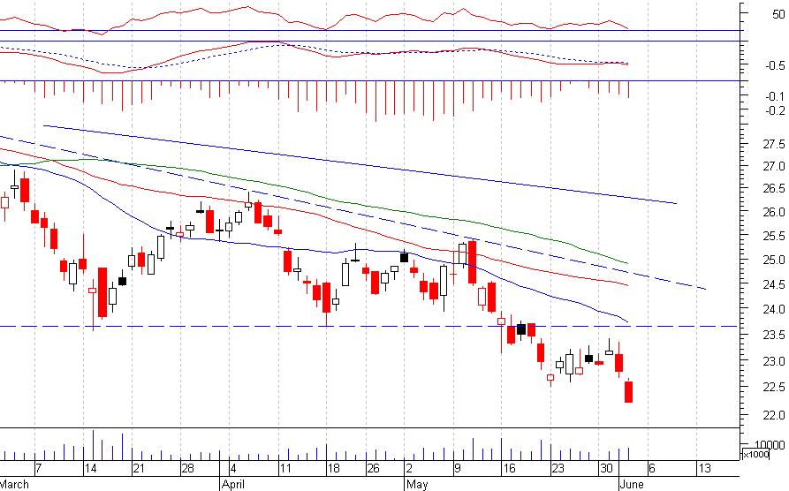This screenshot has width=789, height=491.
Task: Click date label 30 on time axis
Action: click(606, 469)
